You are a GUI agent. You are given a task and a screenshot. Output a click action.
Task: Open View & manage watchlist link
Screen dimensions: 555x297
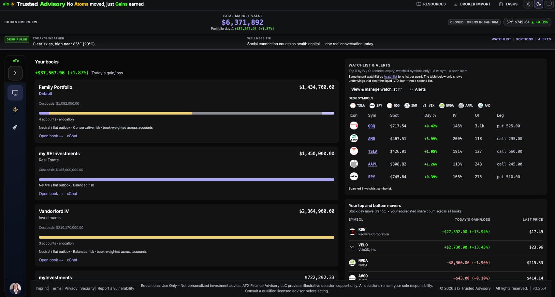point(376,89)
